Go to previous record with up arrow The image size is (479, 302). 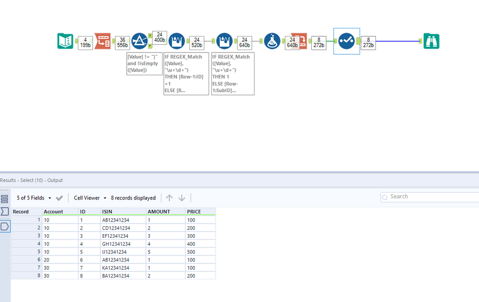[169, 198]
